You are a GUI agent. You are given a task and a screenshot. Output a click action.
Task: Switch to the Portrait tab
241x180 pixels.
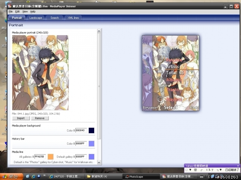pos(17,18)
